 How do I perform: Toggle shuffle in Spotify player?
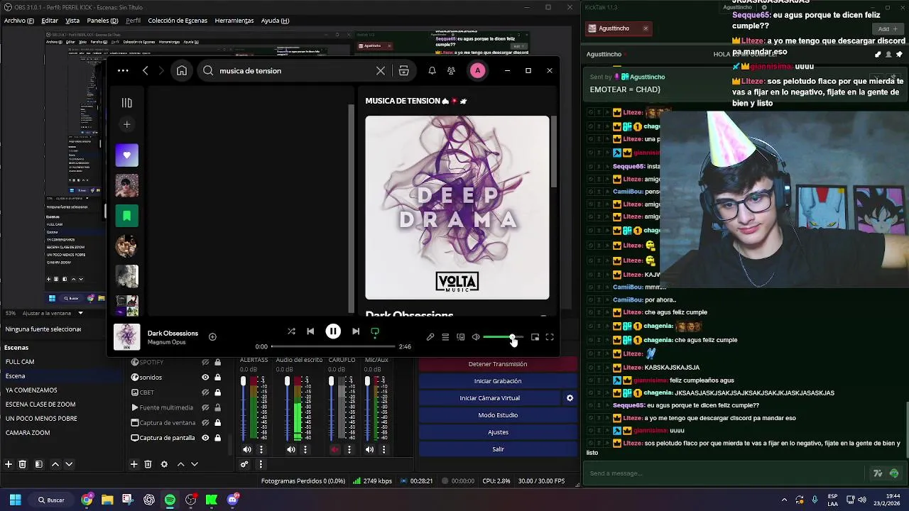(291, 331)
